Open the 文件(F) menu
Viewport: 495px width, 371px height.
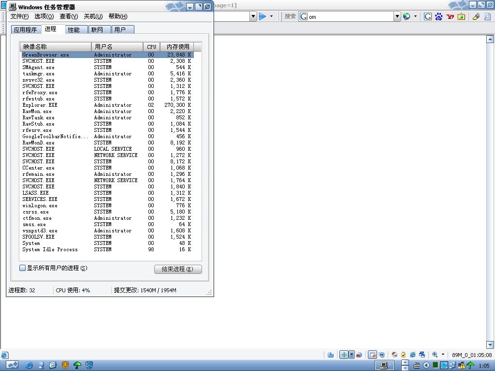point(19,16)
